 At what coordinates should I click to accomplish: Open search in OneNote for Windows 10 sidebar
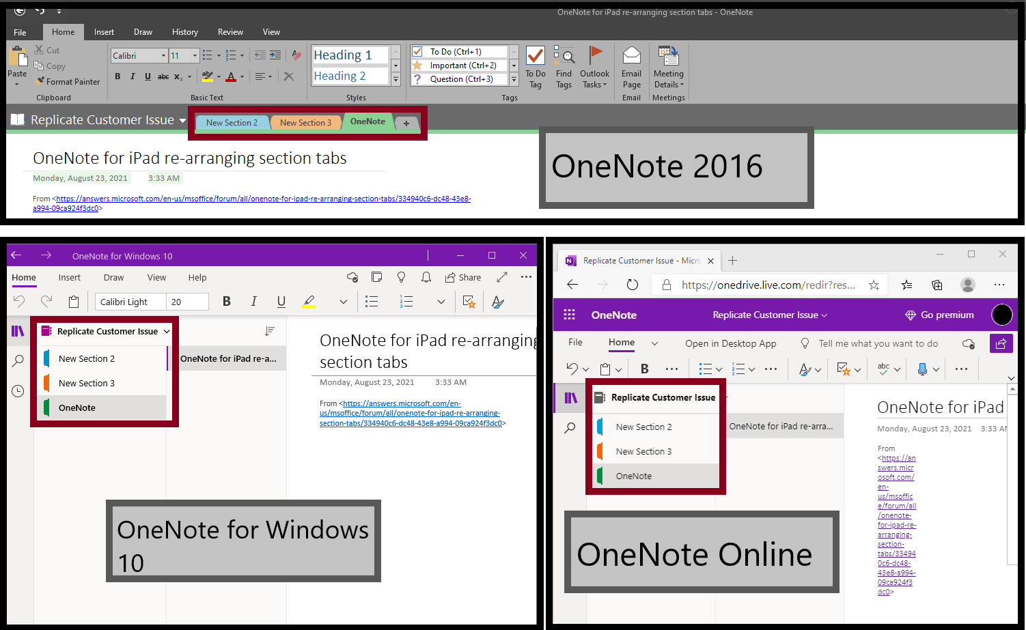(x=18, y=361)
